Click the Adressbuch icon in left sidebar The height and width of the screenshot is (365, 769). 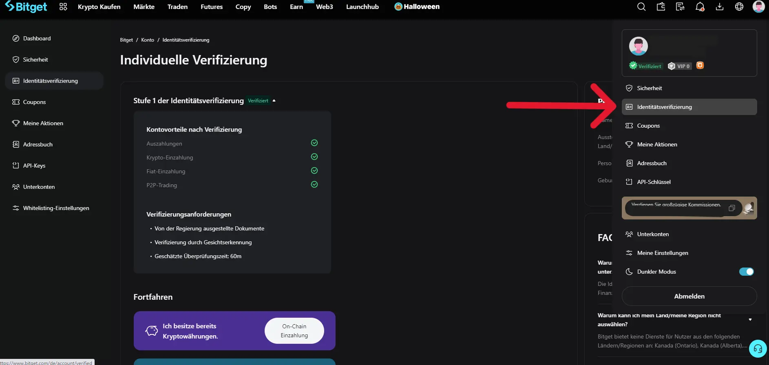[16, 144]
